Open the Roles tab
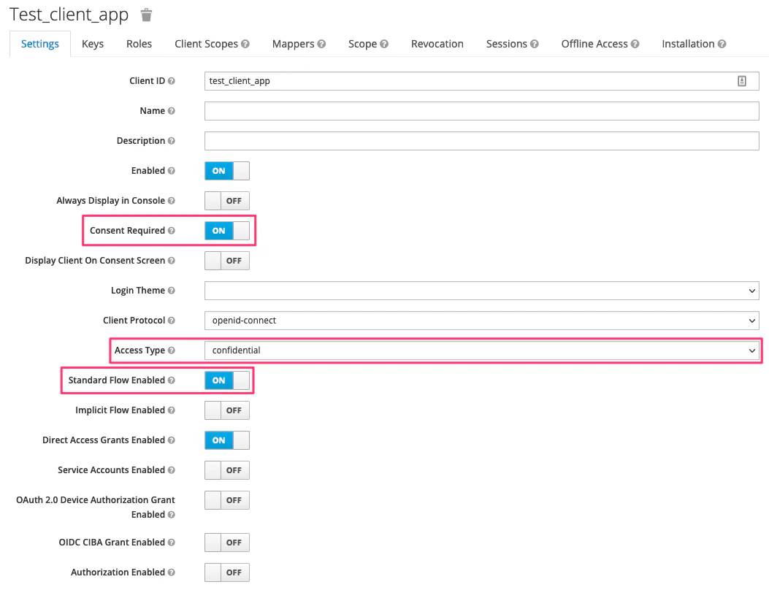Viewport: 769px width, 590px height. (x=139, y=44)
